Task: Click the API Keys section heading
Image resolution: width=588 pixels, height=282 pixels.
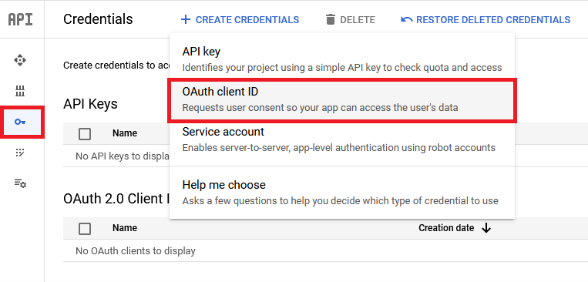Action: [x=90, y=104]
